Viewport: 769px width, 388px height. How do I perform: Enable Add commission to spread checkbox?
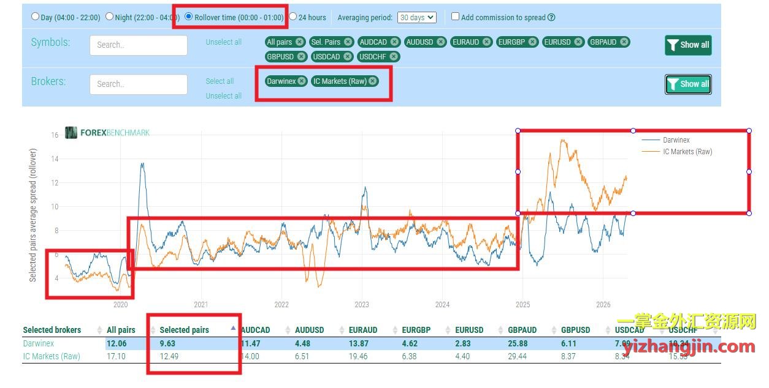click(455, 17)
